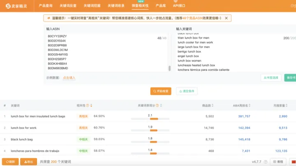Click the ASIN list scrollbar thumb
Screen dimensions: 296x166
(x=169, y=68)
